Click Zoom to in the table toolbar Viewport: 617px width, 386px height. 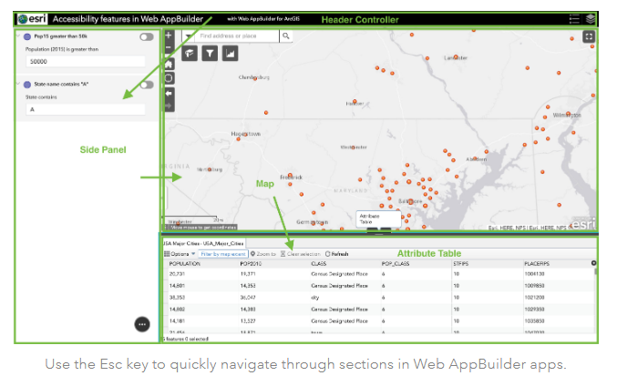[263, 254]
